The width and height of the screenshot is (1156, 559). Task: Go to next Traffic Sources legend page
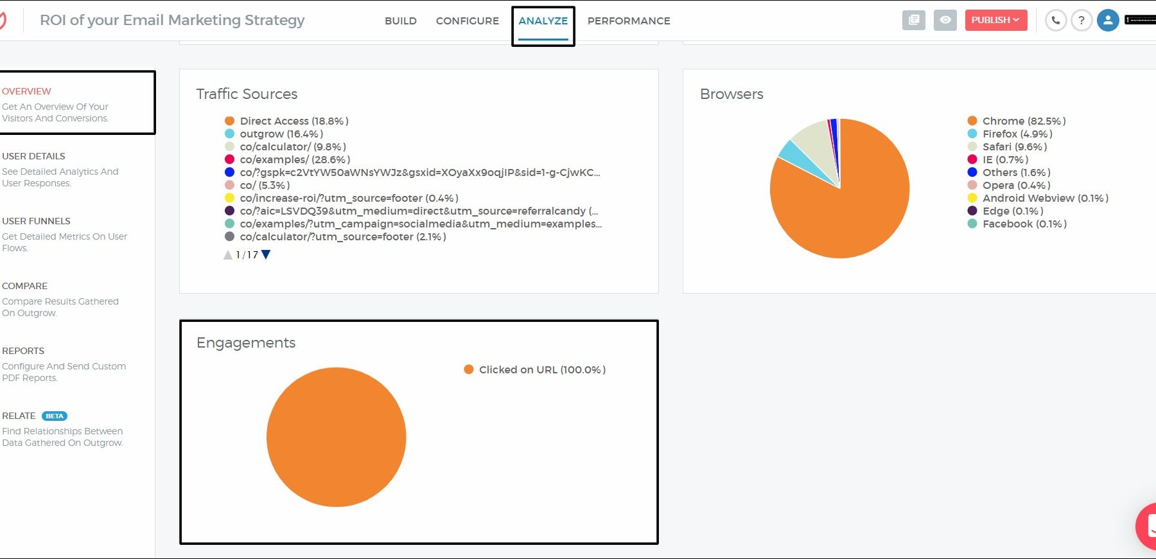(266, 254)
